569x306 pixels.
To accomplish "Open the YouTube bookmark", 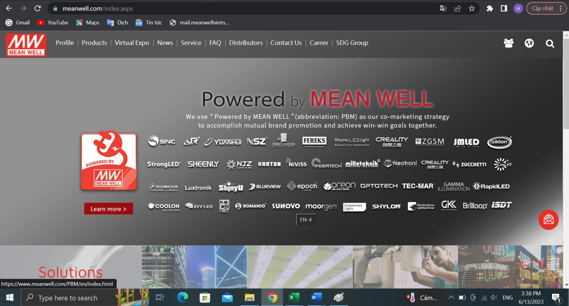I will pyautogui.click(x=53, y=23).
